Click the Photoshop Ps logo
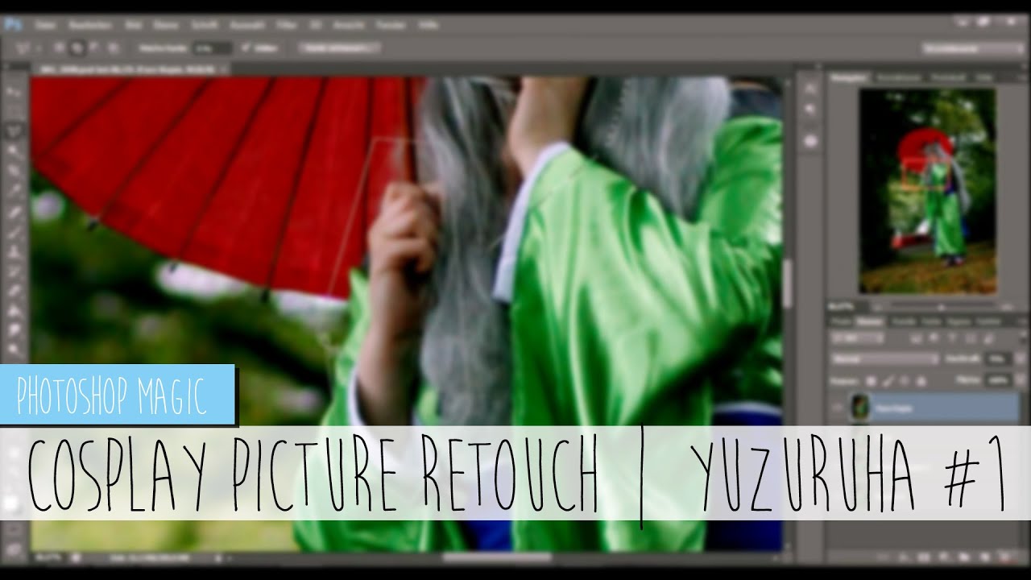Viewport: 1031px width, 580px height. (13, 25)
